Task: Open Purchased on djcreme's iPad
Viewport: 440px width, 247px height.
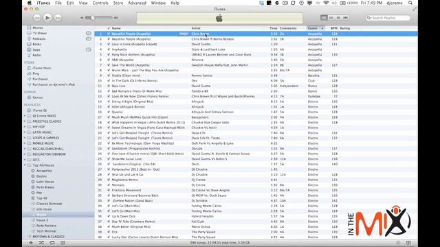Action: pyautogui.click(x=54, y=84)
